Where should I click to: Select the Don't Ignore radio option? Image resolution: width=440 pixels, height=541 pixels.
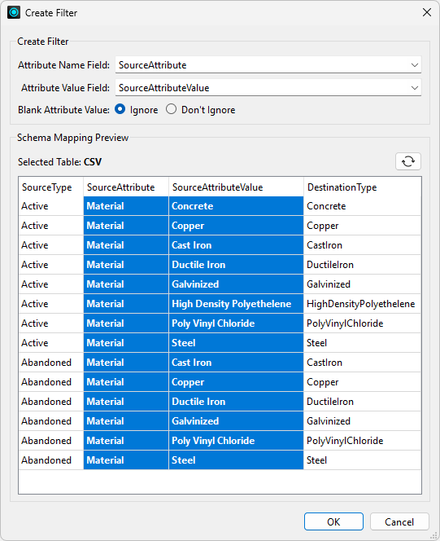pos(171,109)
